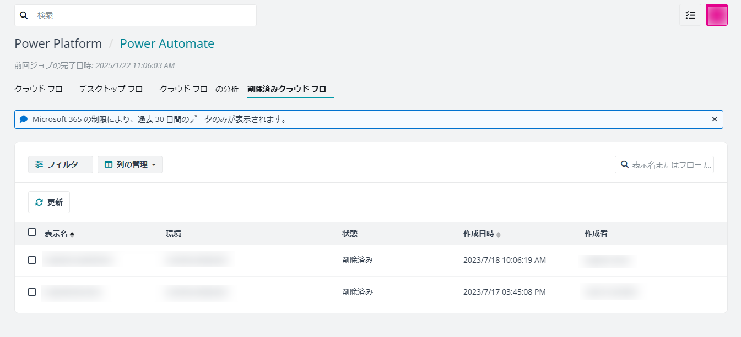Click the 作成者 column header
The width and height of the screenshot is (741, 337).
[x=596, y=234]
